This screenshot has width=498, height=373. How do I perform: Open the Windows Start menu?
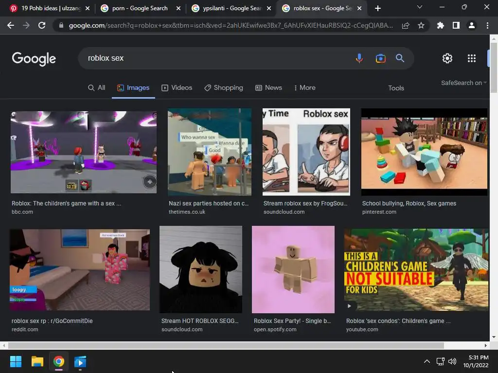[16, 361]
